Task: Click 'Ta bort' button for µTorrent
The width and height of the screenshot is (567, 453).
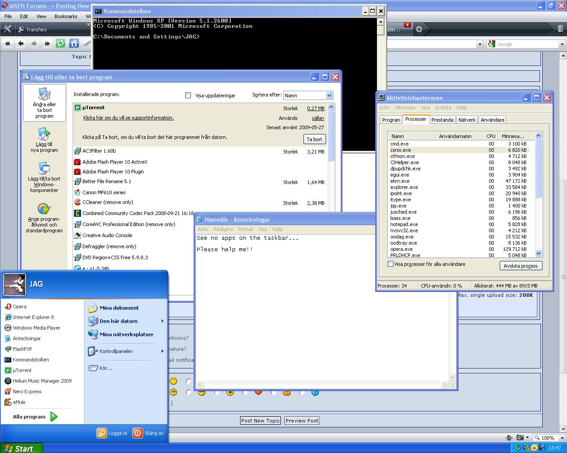Action: click(x=315, y=139)
